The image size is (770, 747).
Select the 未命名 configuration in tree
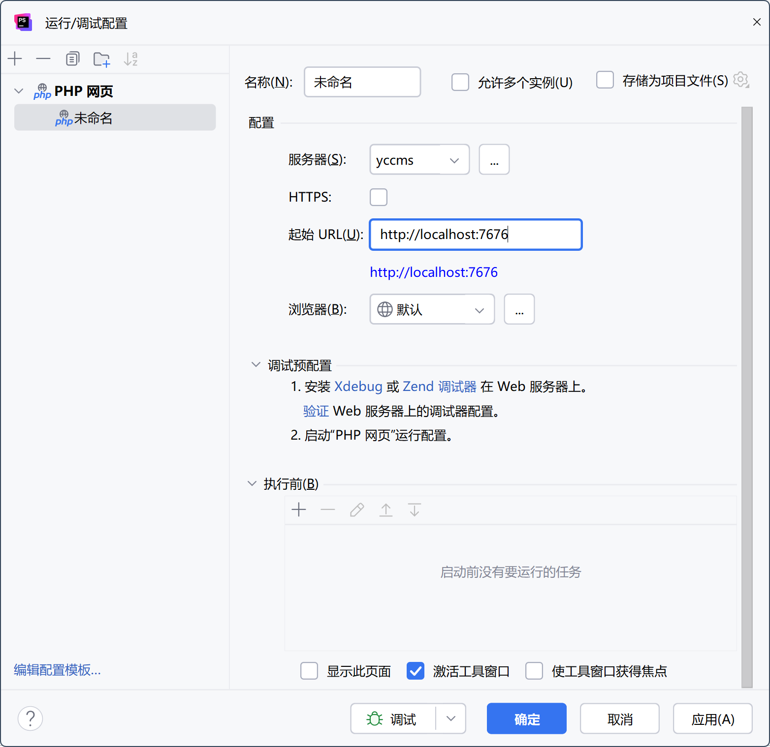(115, 118)
